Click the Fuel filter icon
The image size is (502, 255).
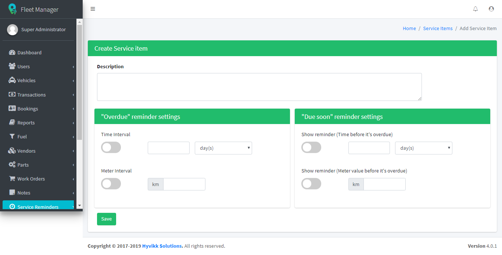pyautogui.click(x=12, y=136)
